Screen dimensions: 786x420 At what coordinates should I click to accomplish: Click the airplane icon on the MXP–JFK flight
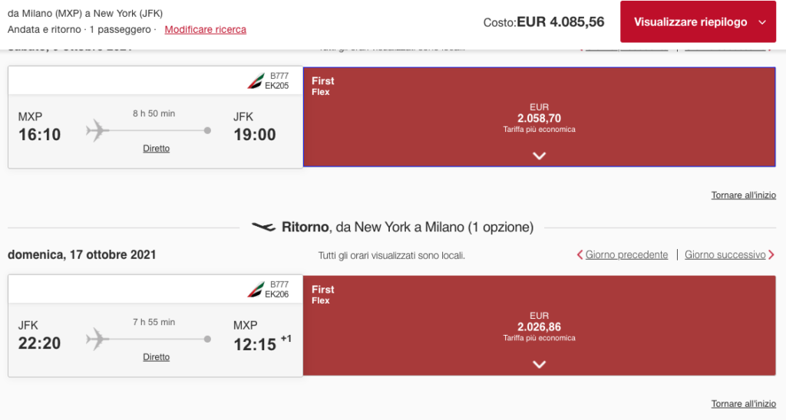tap(98, 130)
